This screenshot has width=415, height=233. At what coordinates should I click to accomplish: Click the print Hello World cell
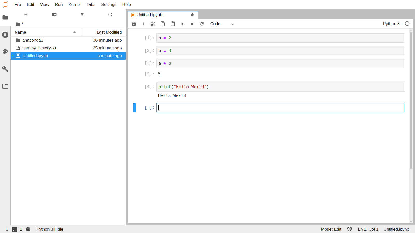click(280, 87)
